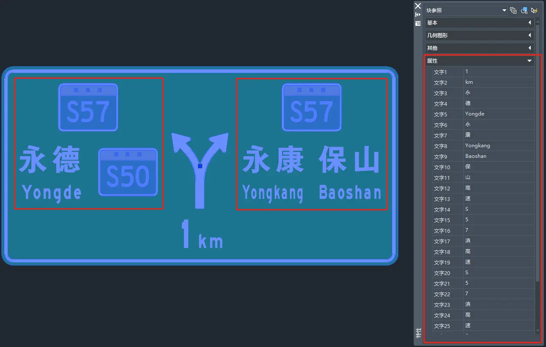
Task: Select the 文字1 attribute row value
Action: [499, 72]
